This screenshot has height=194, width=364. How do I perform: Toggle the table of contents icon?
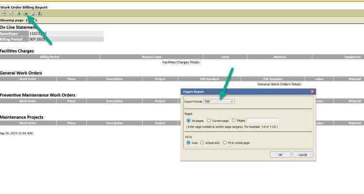click(4, 14)
